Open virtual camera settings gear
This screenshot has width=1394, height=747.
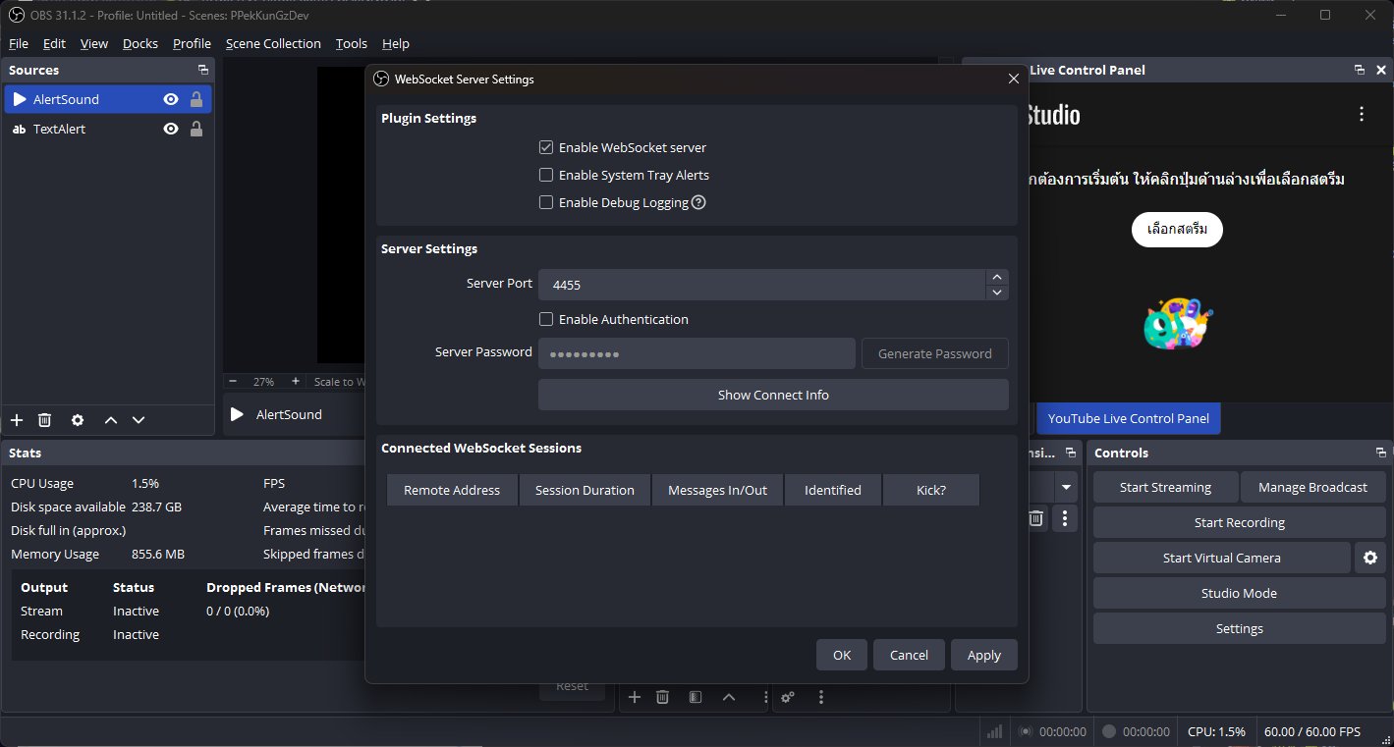[x=1370, y=558]
